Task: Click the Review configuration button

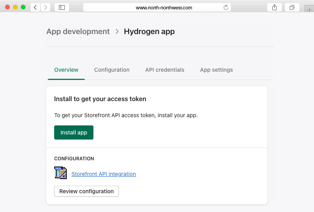Action: click(86, 191)
